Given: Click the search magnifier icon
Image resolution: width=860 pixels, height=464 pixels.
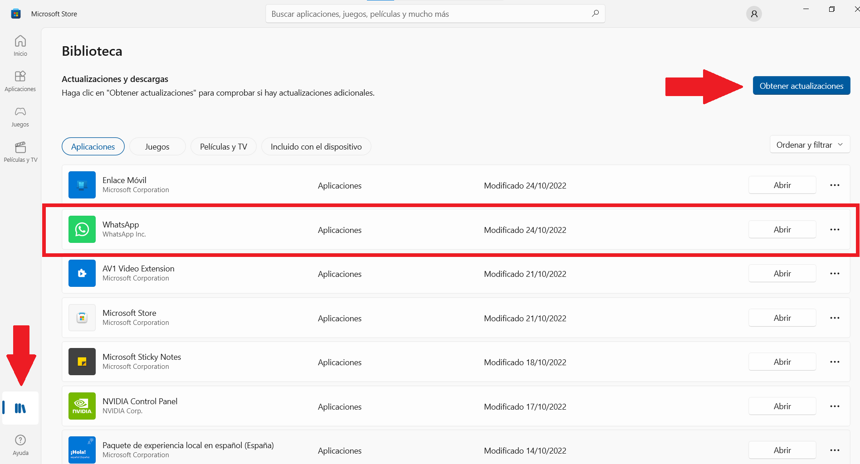Looking at the screenshot, I should point(595,14).
